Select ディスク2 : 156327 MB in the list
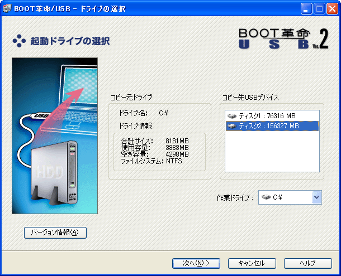Image resolution: width=341 pixels, height=276 pixels. pos(272,126)
